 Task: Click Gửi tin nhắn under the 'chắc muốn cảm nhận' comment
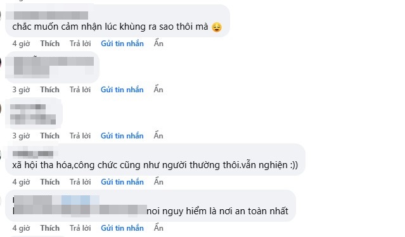[122, 44]
